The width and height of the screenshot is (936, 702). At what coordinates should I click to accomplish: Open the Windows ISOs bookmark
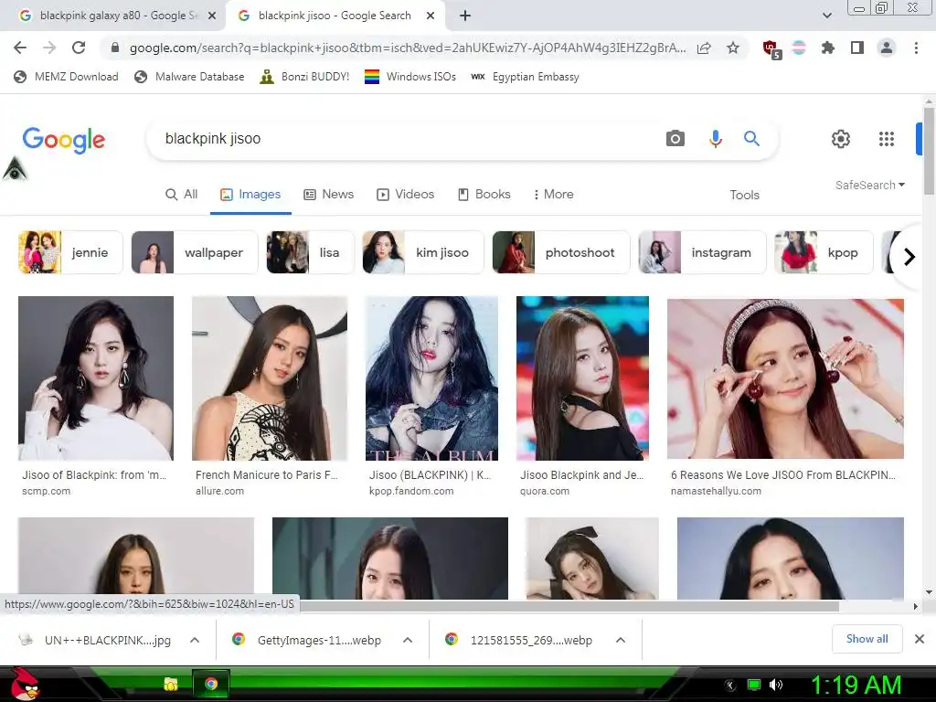click(410, 77)
